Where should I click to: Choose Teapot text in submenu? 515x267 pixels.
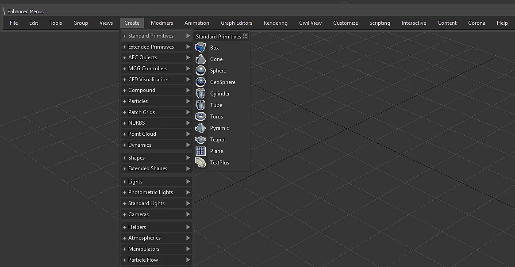pos(218,139)
